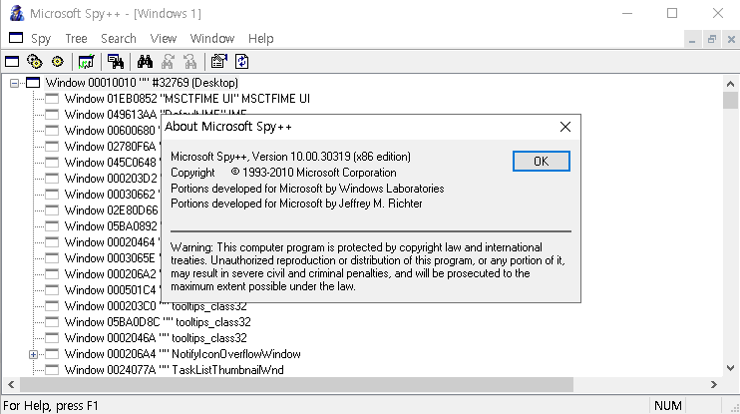Select Window 00020464 row

(112, 242)
